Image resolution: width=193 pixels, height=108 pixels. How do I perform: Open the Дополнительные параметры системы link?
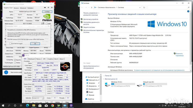[94, 31]
